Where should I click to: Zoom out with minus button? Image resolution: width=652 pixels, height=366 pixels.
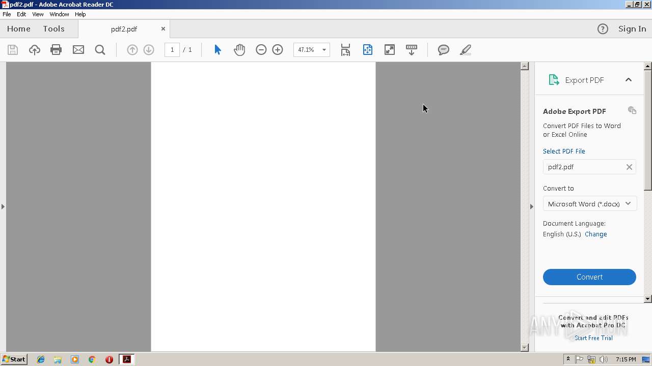click(261, 50)
